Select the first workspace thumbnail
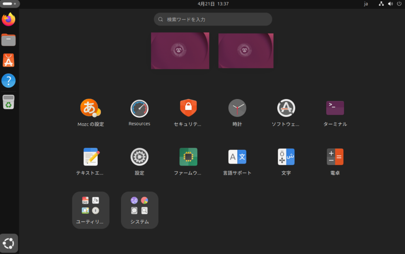The width and height of the screenshot is (405, 254). coord(180,51)
